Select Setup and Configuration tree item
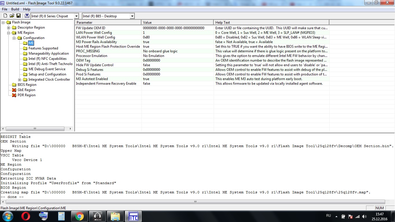Viewport: 395px width, 222px height. (x=47, y=74)
